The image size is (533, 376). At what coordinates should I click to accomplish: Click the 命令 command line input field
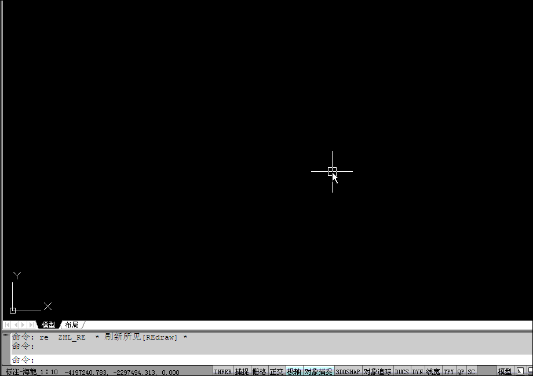tap(271, 360)
